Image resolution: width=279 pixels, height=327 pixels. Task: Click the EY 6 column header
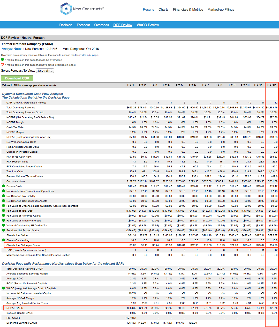pos(192,85)
